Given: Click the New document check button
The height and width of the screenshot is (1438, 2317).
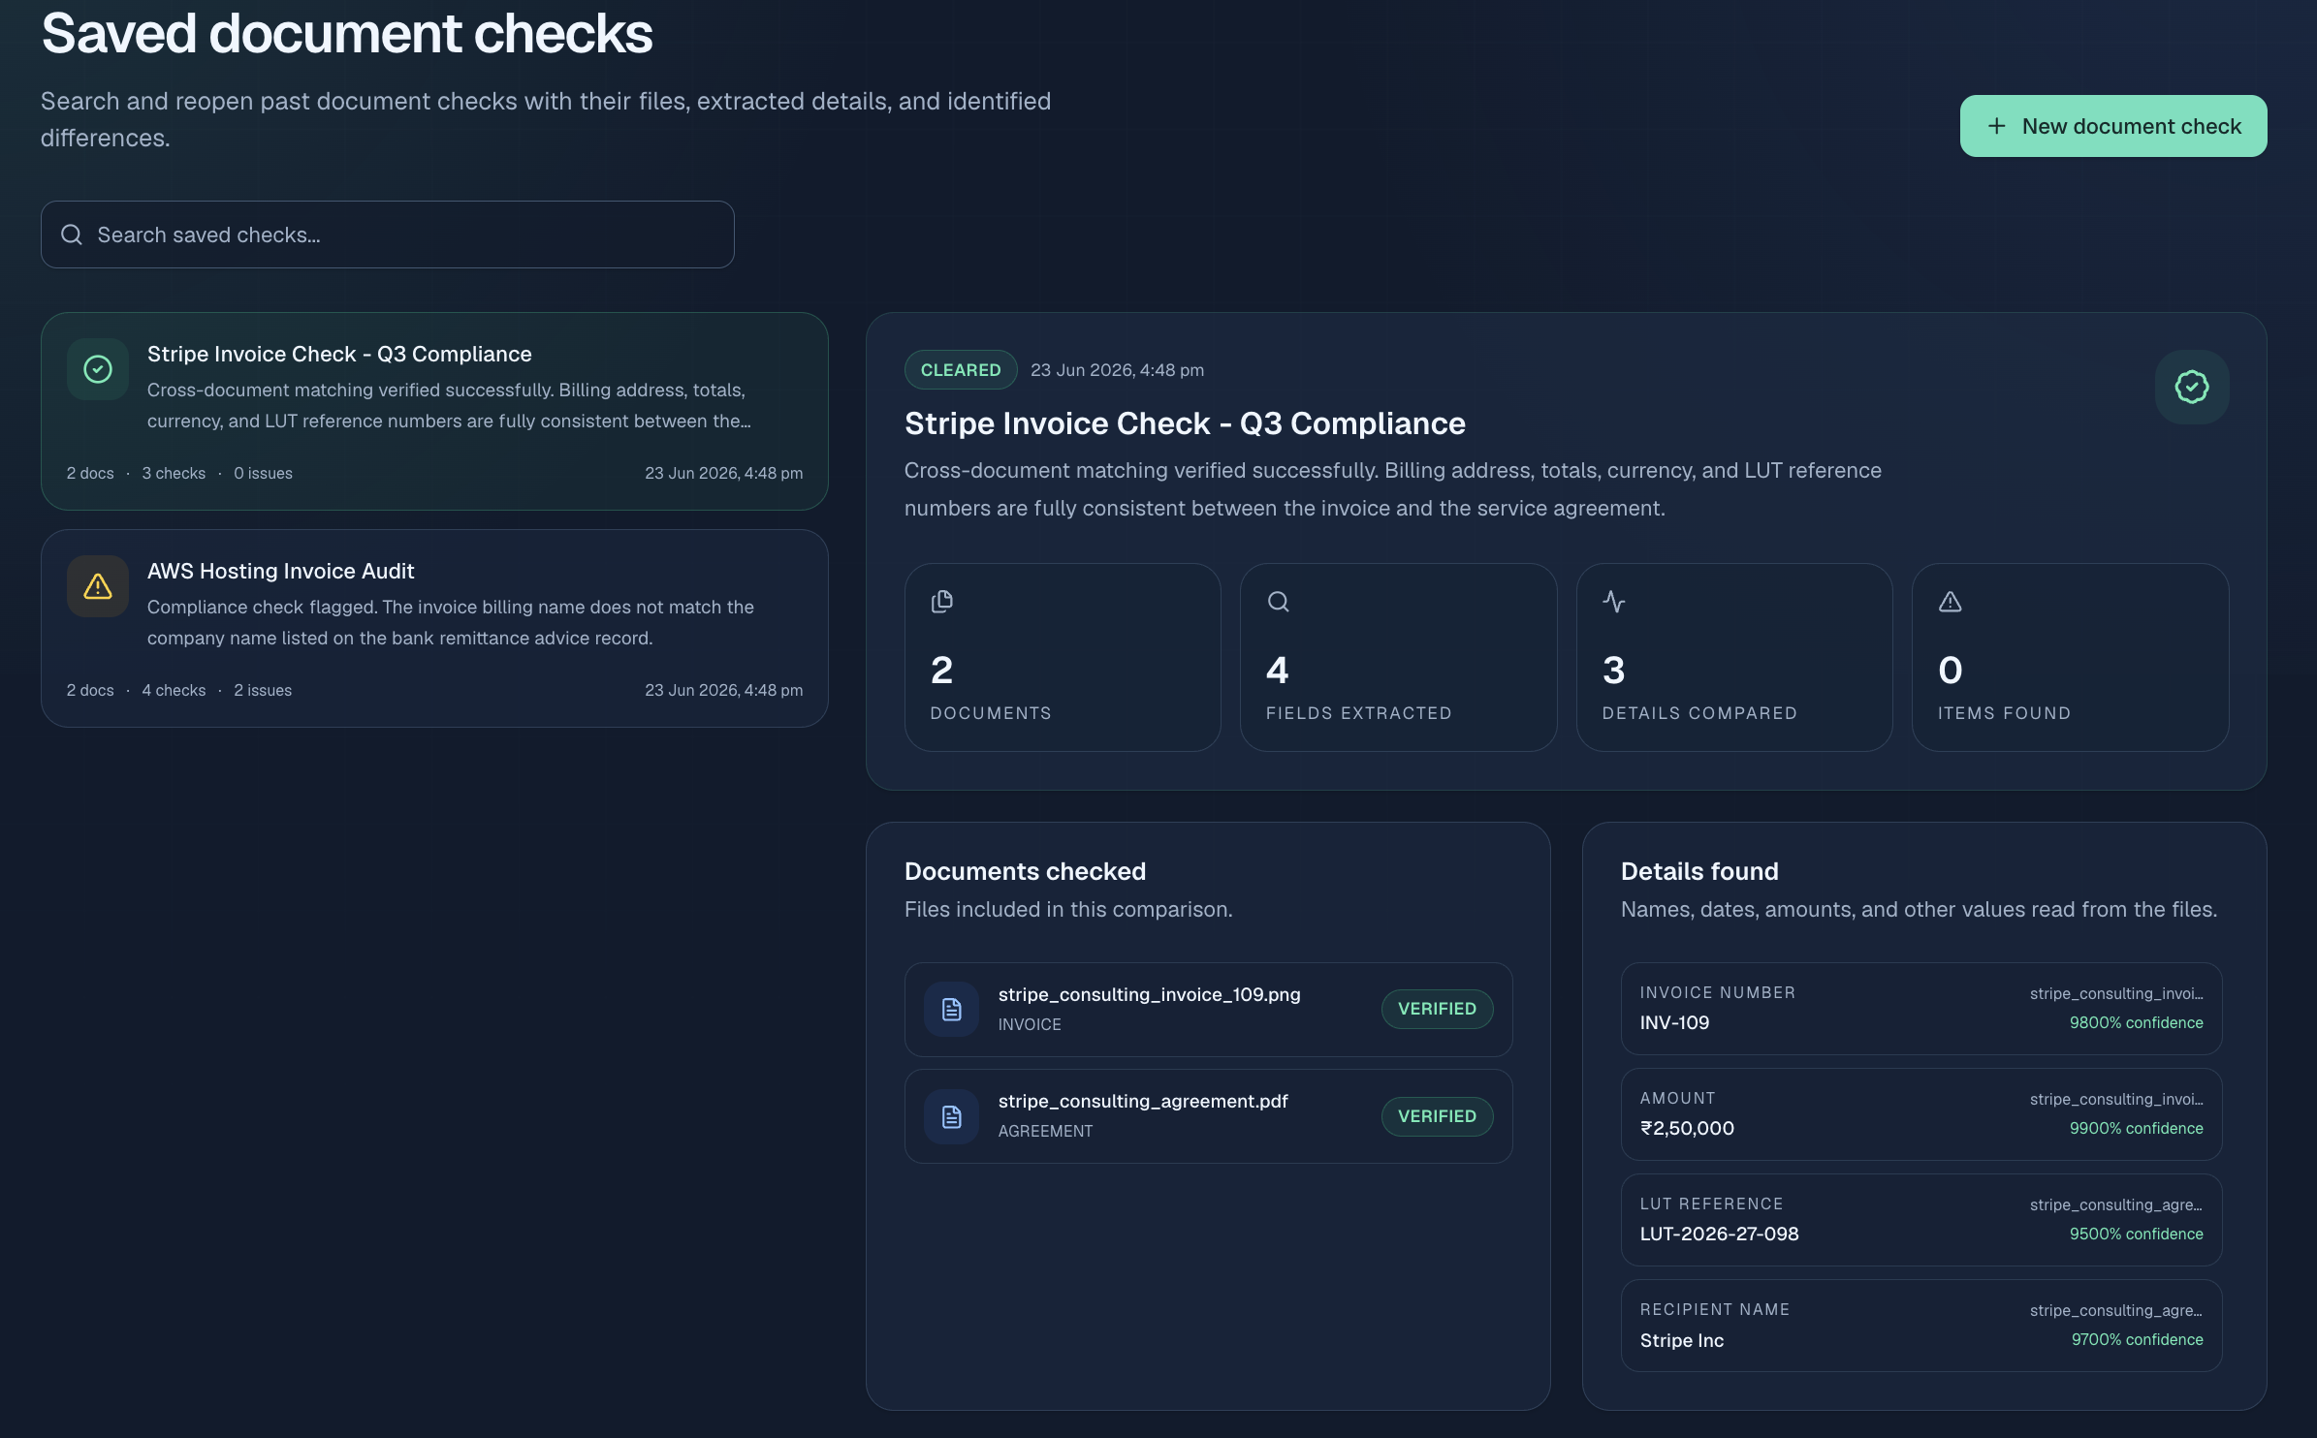Looking at the screenshot, I should click(x=2112, y=126).
